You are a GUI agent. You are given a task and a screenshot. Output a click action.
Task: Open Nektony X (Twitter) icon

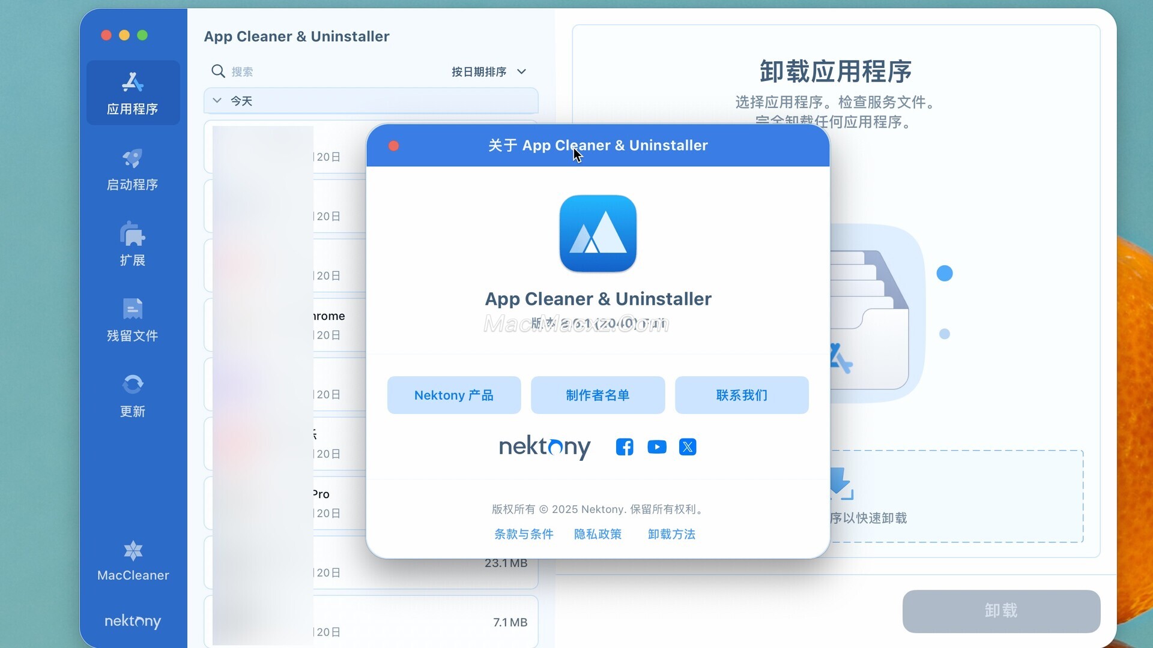(x=688, y=447)
